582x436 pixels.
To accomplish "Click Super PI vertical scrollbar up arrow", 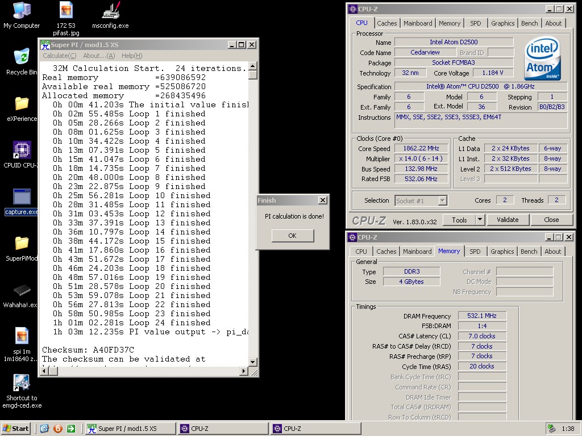I will pyautogui.click(x=253, y=66).
